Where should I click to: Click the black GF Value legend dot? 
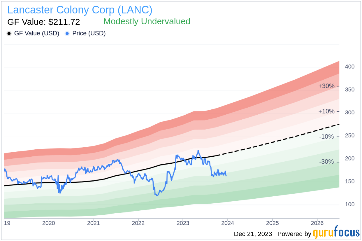[9, 34]
